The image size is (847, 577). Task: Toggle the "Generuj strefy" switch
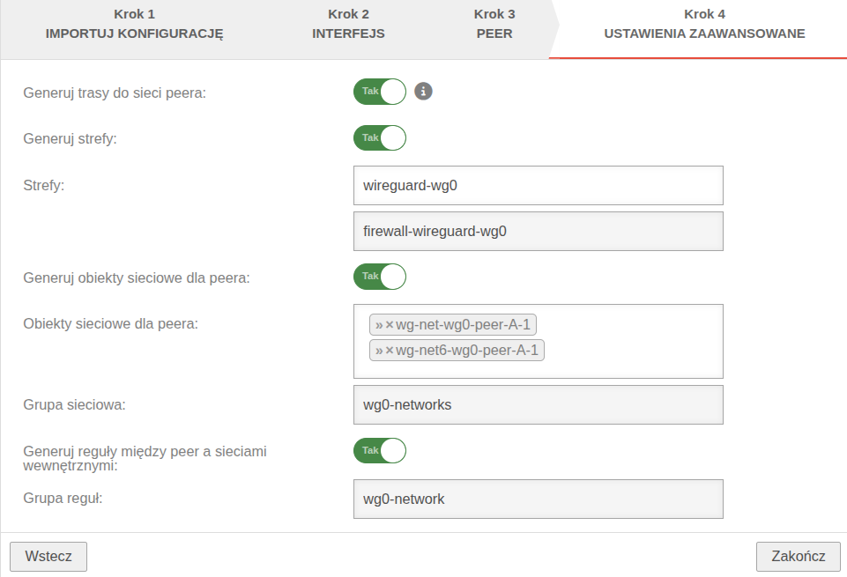[x=380, y=137]
